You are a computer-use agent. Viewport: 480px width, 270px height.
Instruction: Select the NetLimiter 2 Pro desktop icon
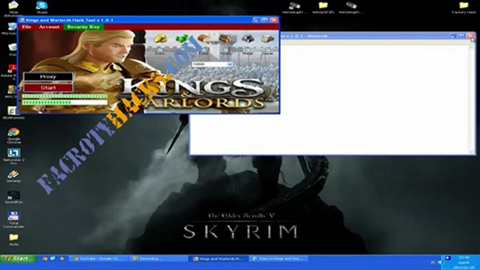(14, 157)
